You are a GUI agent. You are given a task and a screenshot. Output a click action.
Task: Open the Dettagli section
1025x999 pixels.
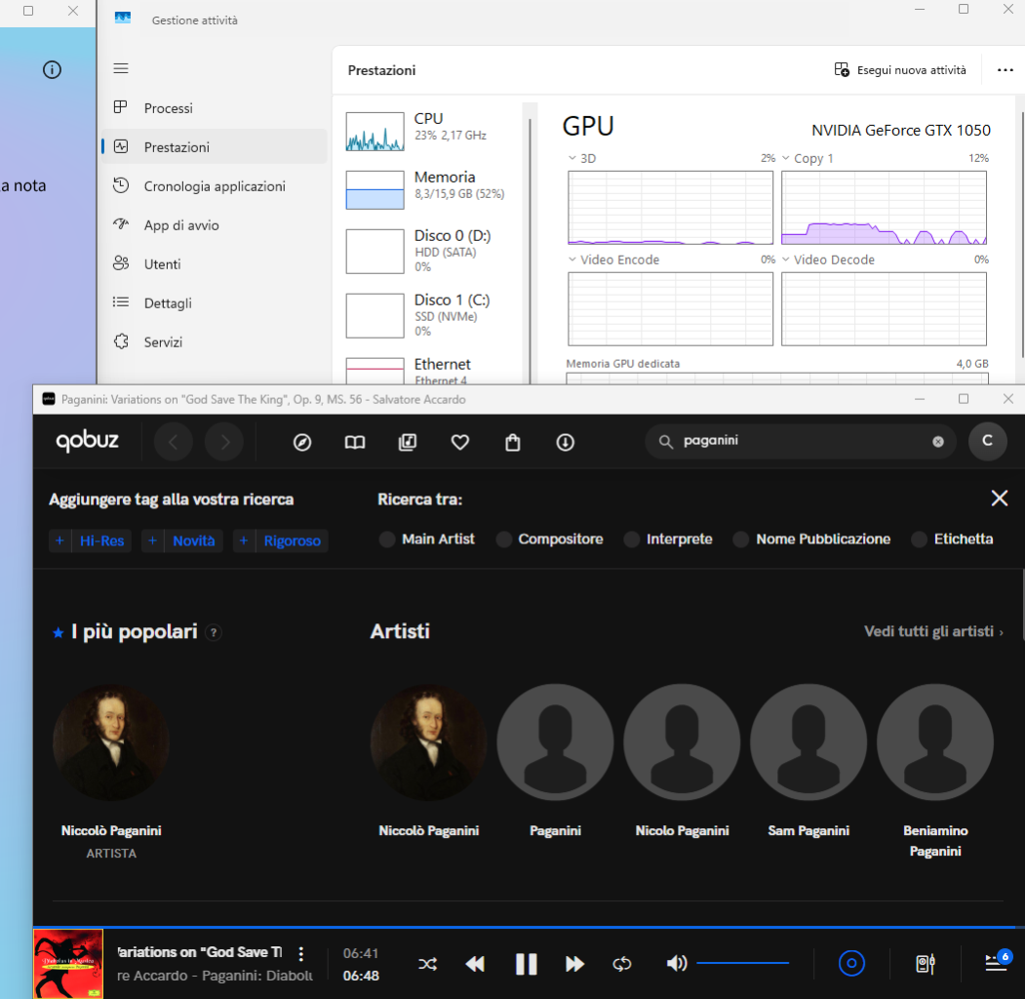point(168,303)
